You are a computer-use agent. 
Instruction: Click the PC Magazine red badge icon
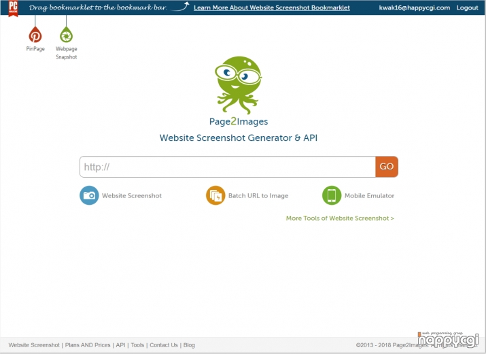click(13, 8)
